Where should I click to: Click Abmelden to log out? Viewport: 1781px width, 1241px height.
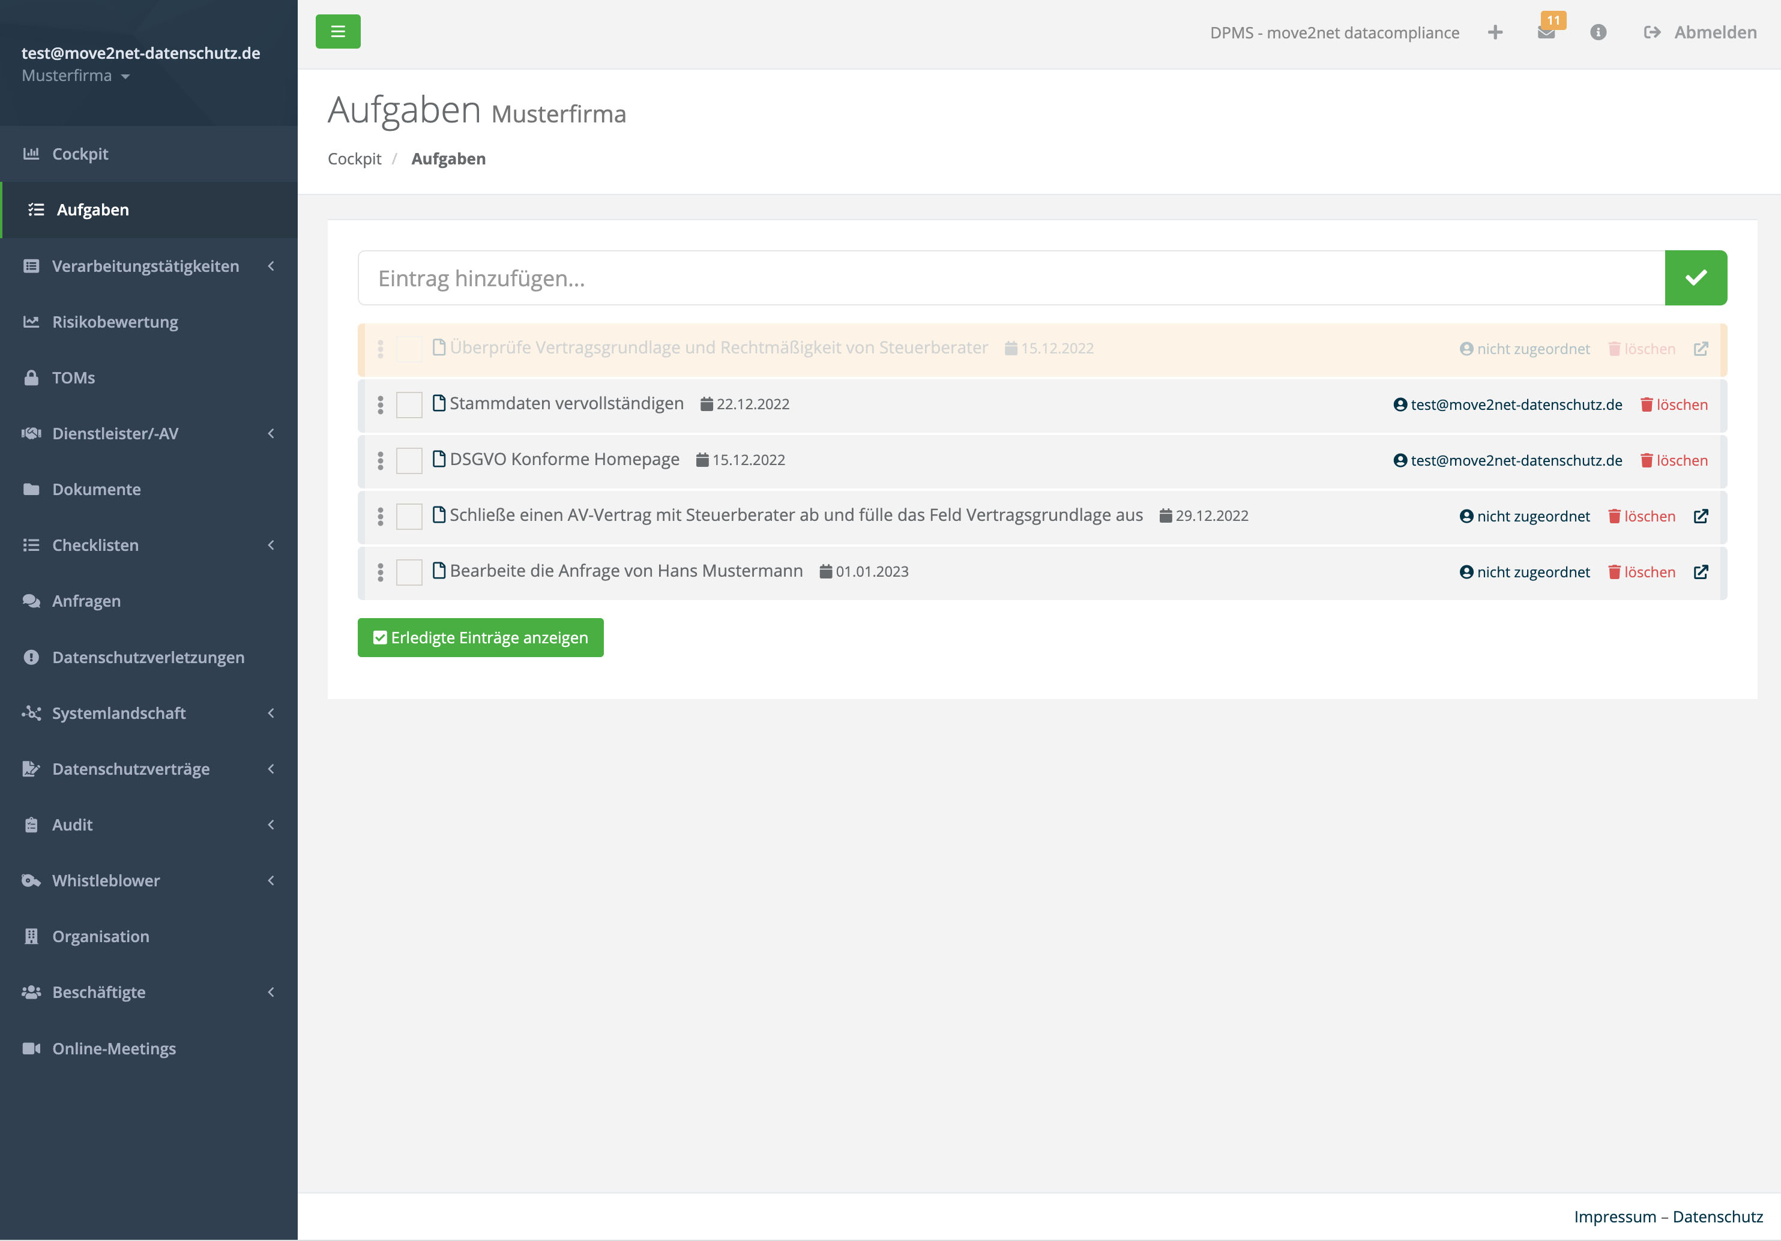point(1701,32)
